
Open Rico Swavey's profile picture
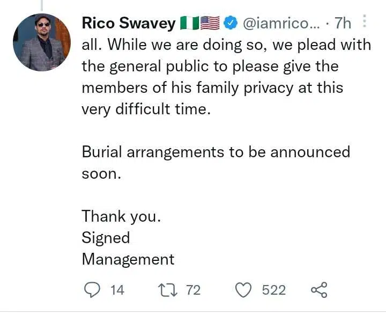41,43
